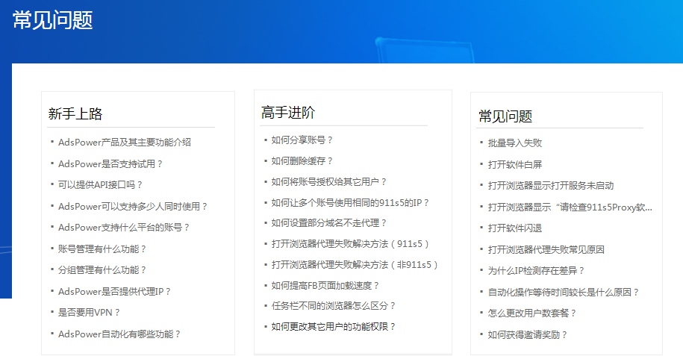Open '如何删除缓存?' question
683x356 pixels.
(x=302, y=161)
